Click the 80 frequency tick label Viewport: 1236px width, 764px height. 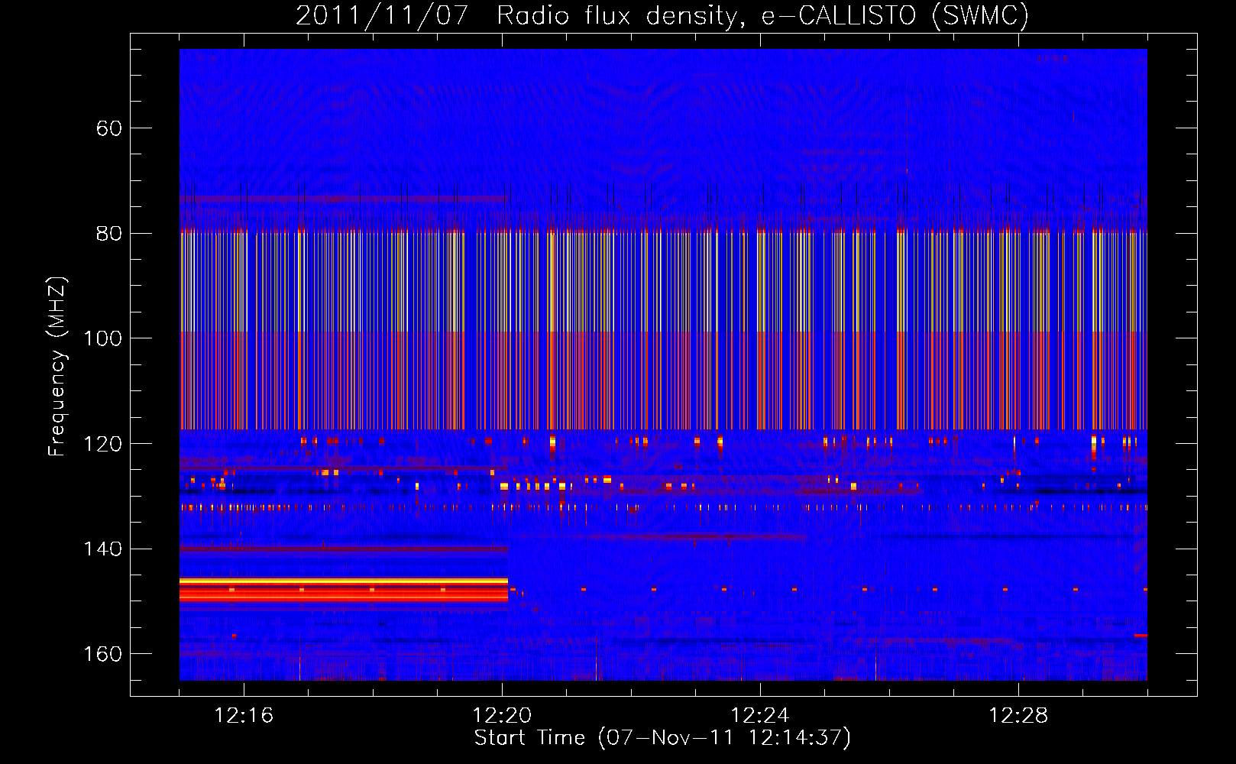(109, 234)
